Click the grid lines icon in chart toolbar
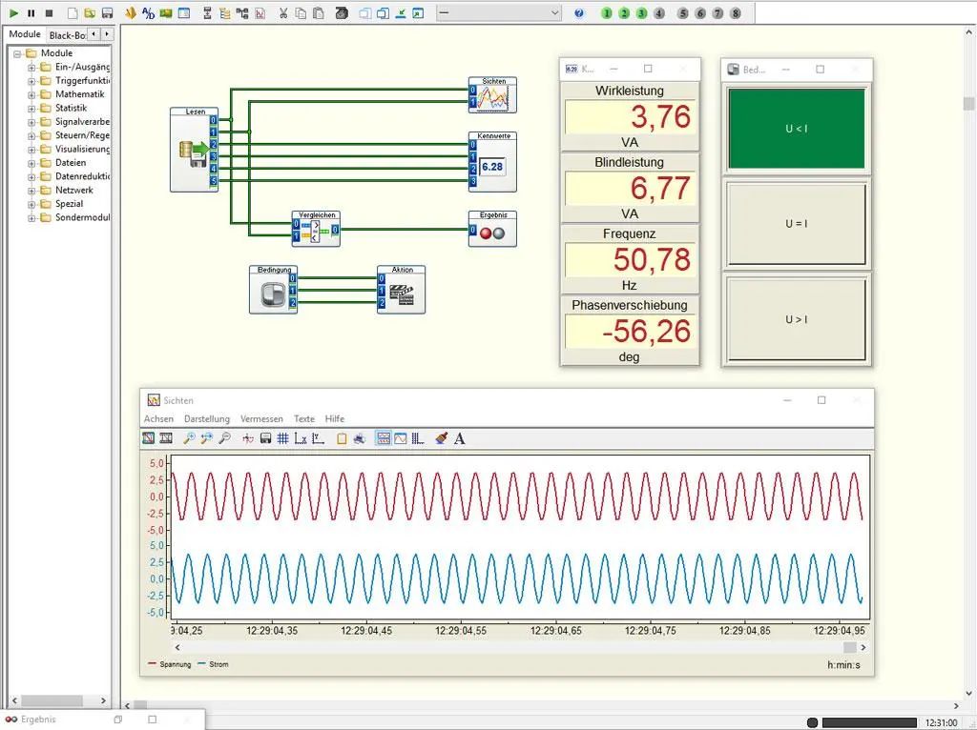Screen dimensions: 977x730 coord(282,438)
